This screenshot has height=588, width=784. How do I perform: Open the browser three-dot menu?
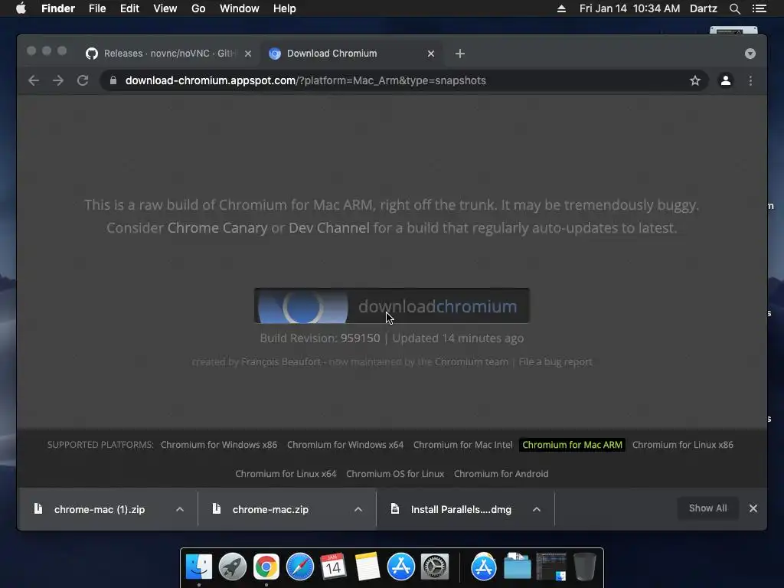(750, 80)
